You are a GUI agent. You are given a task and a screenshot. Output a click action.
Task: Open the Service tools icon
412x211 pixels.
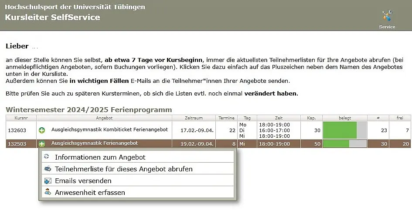tap(387, 16)
